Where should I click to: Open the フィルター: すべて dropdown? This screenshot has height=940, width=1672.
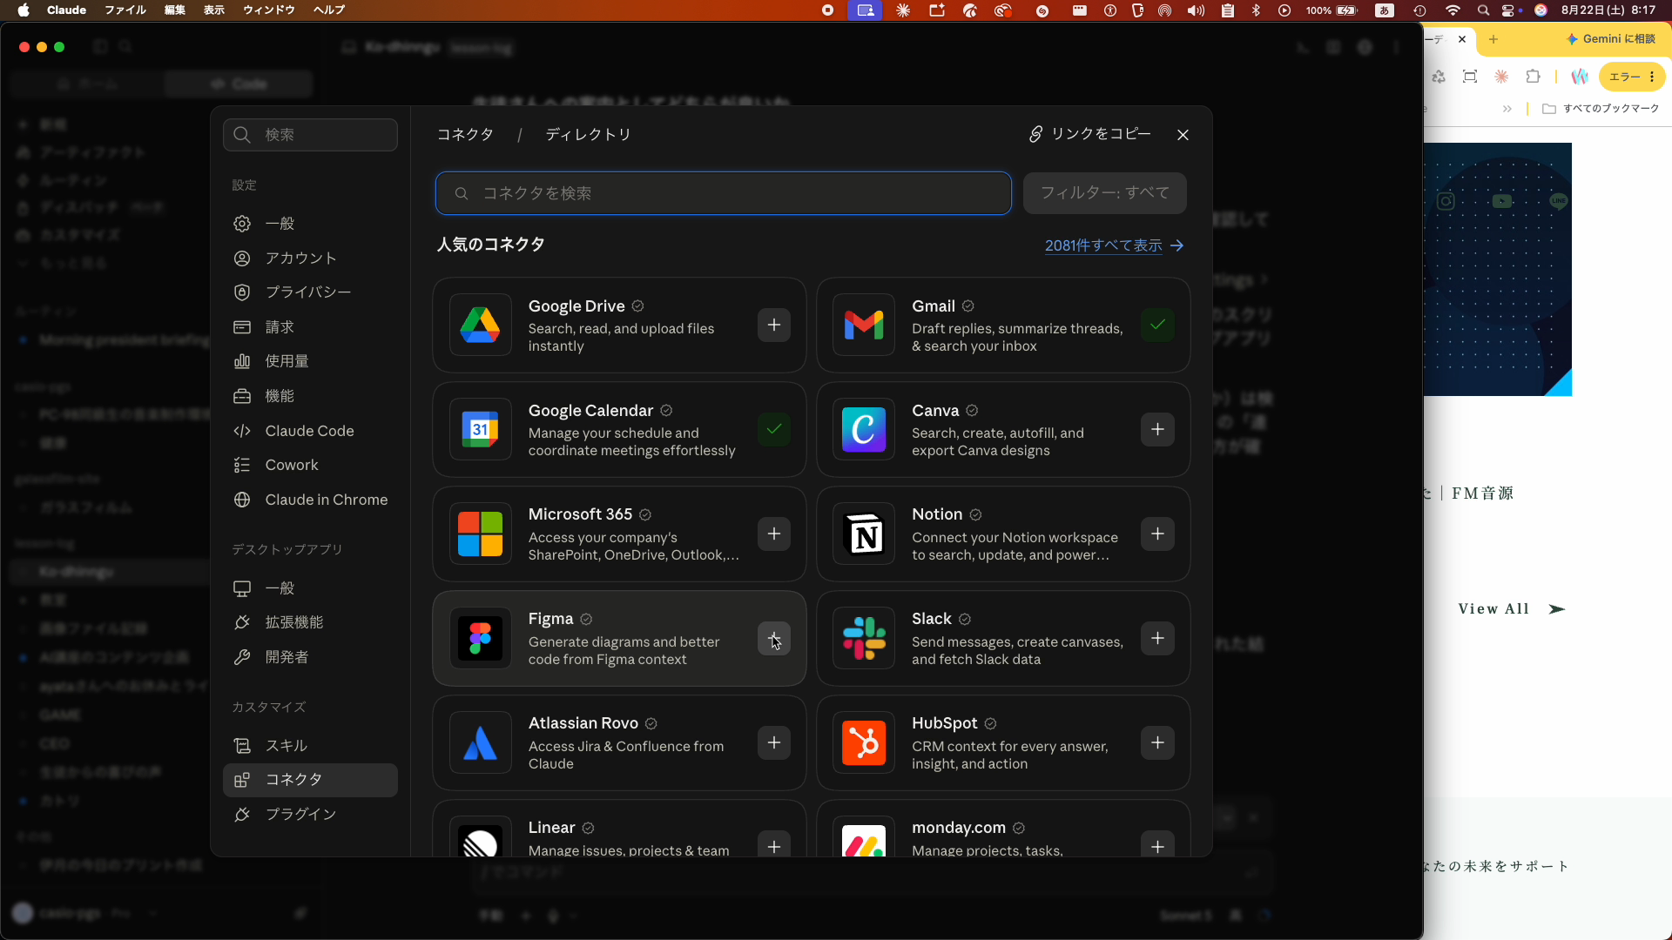[1104, 193]
